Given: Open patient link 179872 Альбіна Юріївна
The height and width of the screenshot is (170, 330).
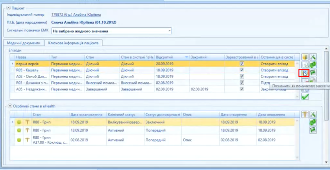Looking at the screenshot, I should coord(76,15).
